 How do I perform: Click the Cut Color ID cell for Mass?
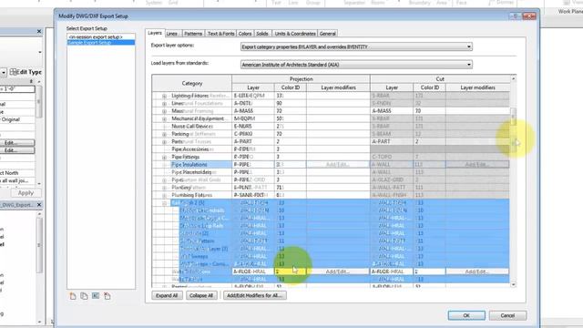click(429, 111)
